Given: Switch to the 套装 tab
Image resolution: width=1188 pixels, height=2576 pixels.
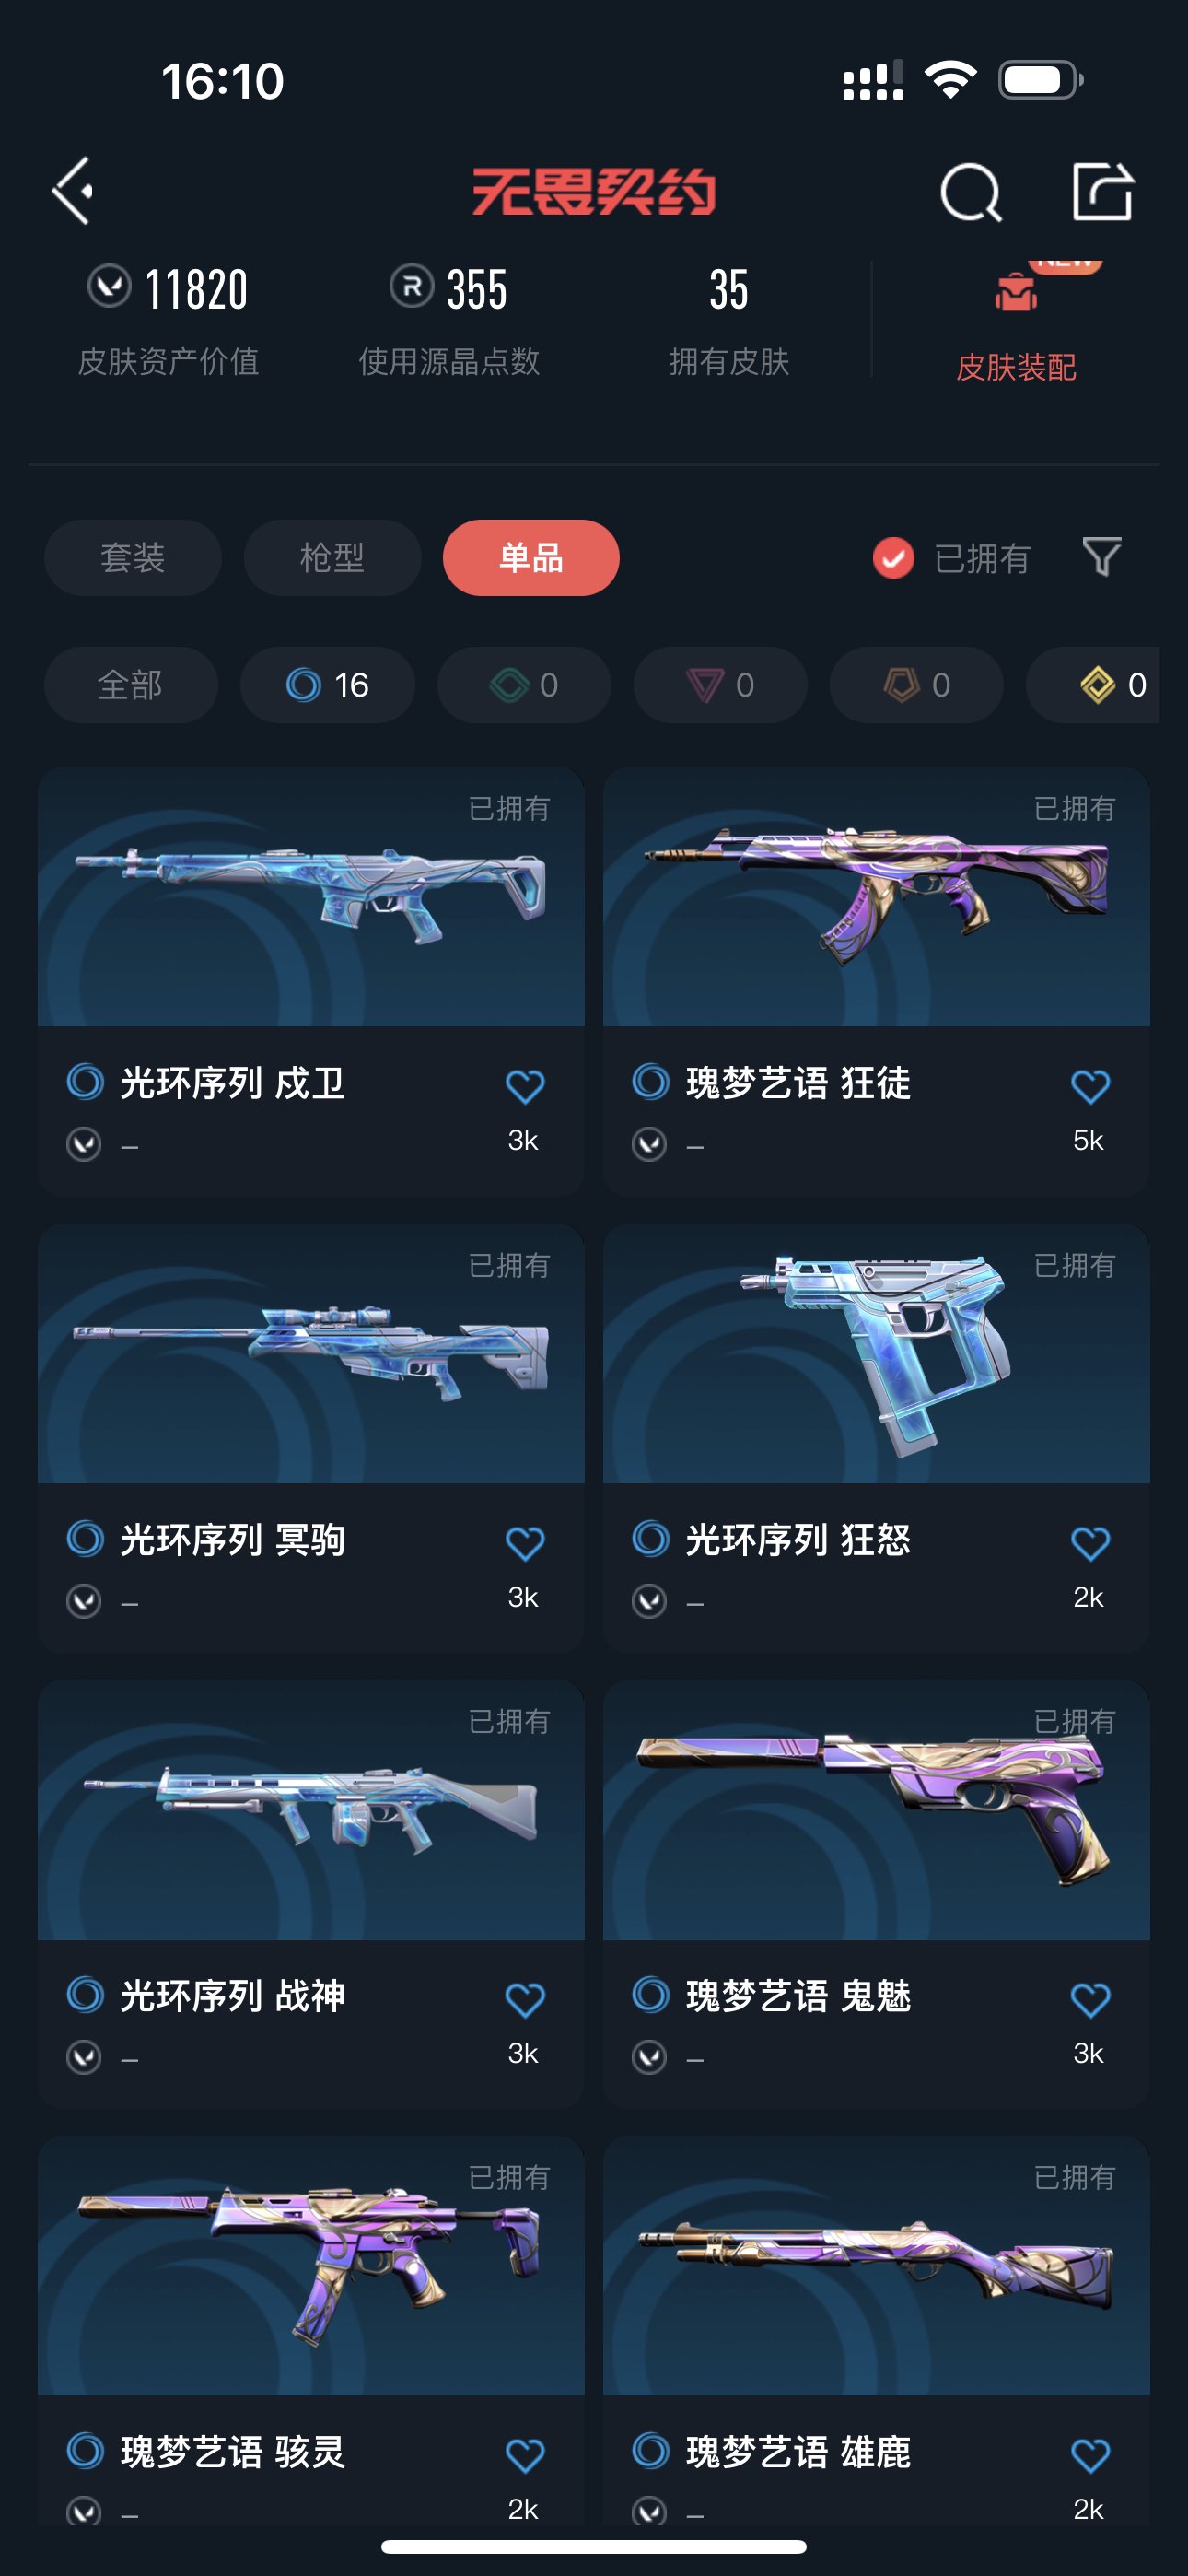Looking at the screenshot, I should point(132,557).
